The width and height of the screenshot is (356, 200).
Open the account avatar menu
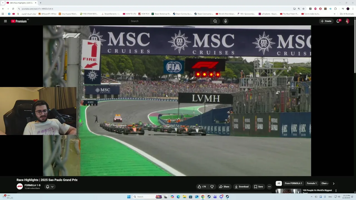347,21
